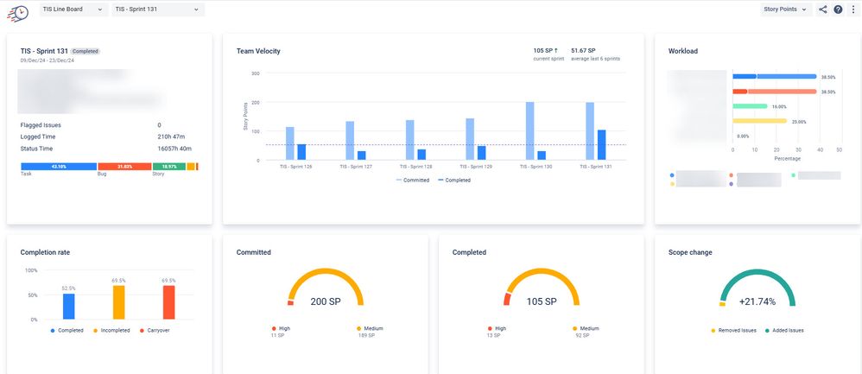Click the Flagged Issues label
This screenshot has height=374, width=862.
(40, 125)
